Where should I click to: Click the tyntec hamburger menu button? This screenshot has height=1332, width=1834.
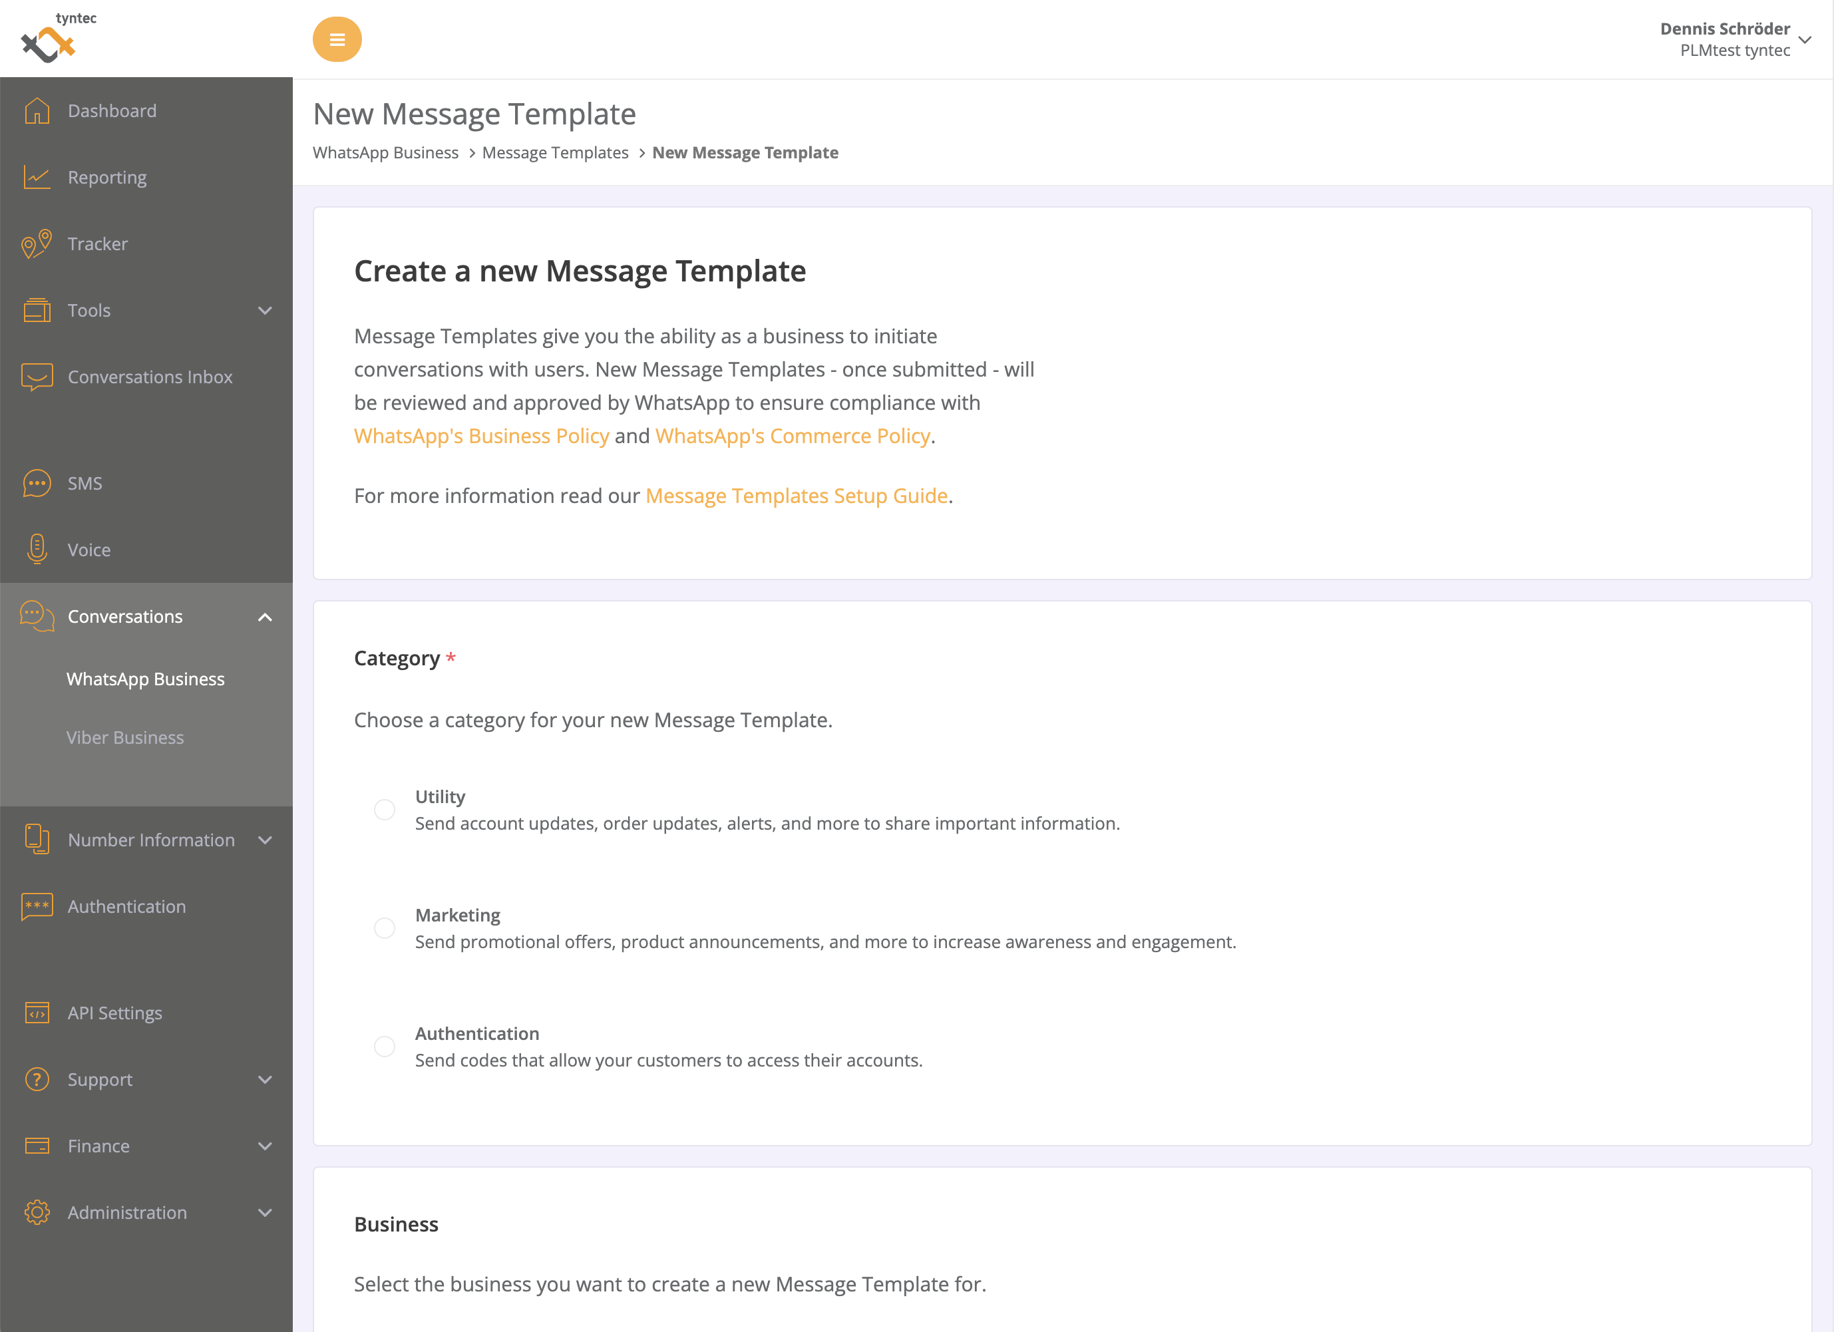click(337, 39)
